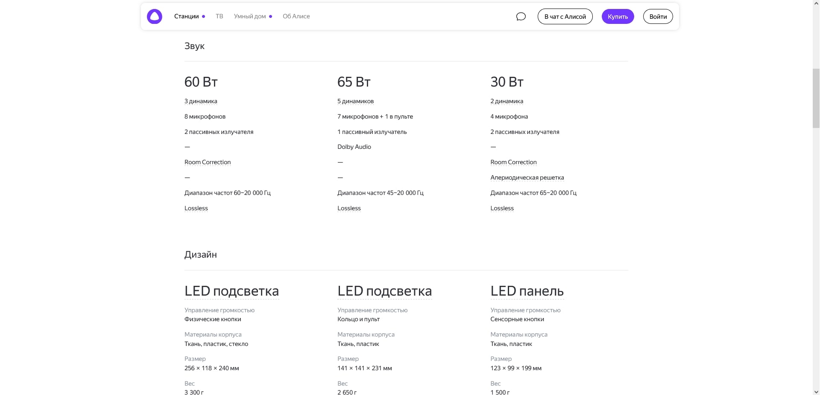Click LED подсветка link in middle column
Viewport: 820px width, 395px height.
pos(384,291)
